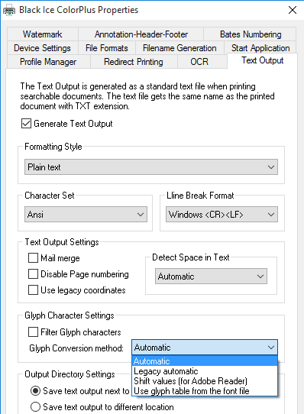Open the Bates Numbering tab
Screen dimensions: 304x414
(x=251, y=34)
